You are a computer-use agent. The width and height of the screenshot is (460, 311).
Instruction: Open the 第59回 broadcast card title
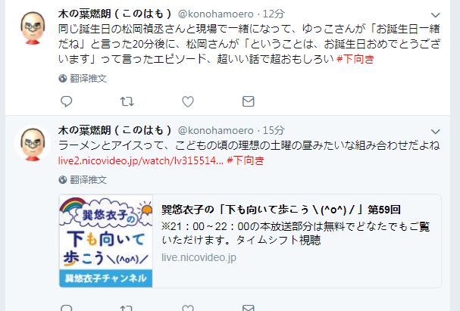(280, 210)
